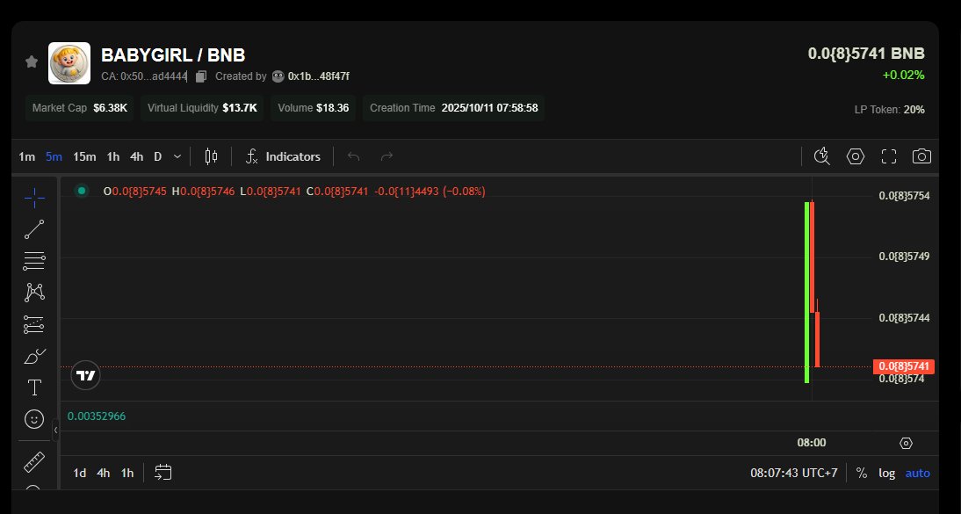
Task: Click the Market Cap $6.38K stat
Action: pyautogui.click(x=80, y=108)
